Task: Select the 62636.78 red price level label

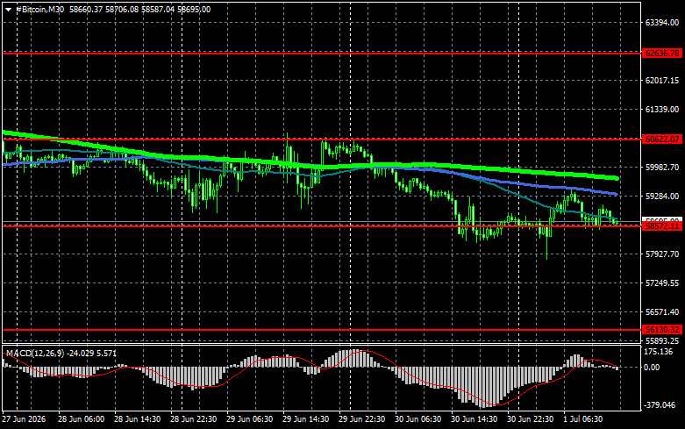Action: click(662, 54)
